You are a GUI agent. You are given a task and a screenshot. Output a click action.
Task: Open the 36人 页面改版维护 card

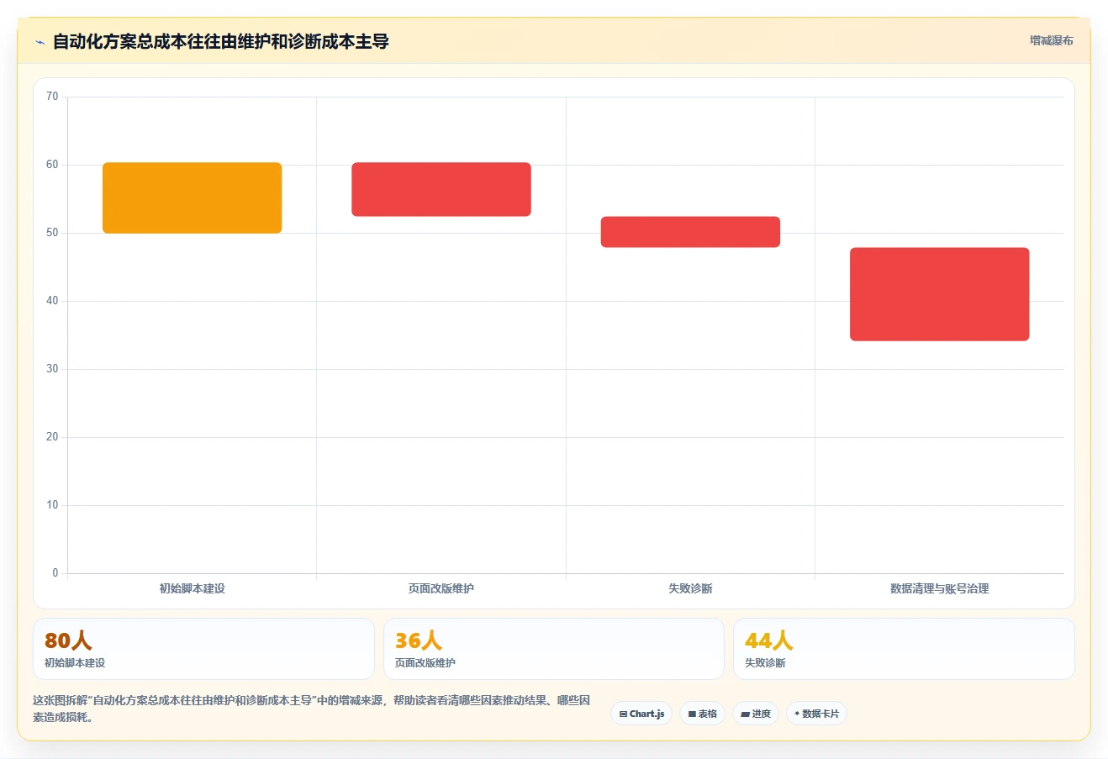pos(554,649)
